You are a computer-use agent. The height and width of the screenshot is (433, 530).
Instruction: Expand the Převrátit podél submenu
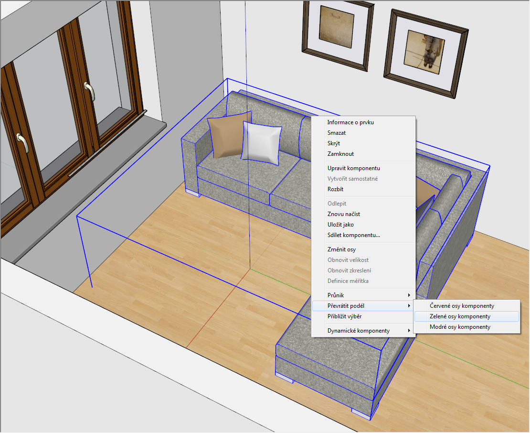[x=349, y=306]
